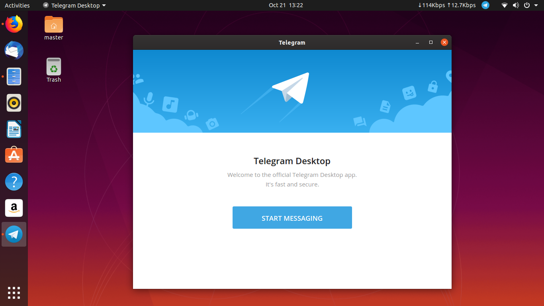Viewport: 544px width, 306px height.
Task: Open the Files application in the dock
Action: coord(14,76)
